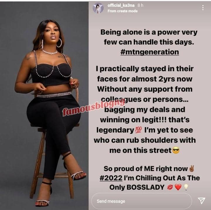The image size is (211, 210).
Task: Click the sunglasses face emoji
Action: (x=176, y=150)
